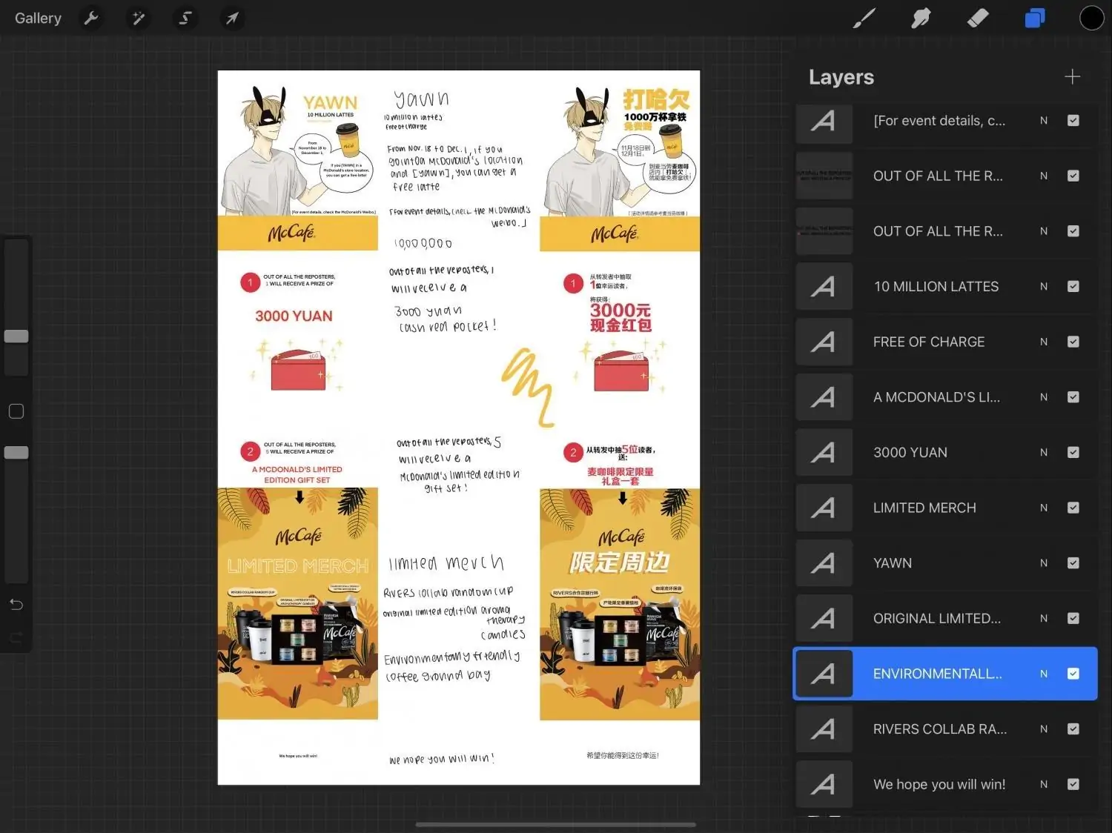Select the Brush tool

864,18
